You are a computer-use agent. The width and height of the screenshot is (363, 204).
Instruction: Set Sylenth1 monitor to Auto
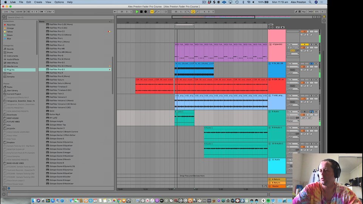point(293,51)
